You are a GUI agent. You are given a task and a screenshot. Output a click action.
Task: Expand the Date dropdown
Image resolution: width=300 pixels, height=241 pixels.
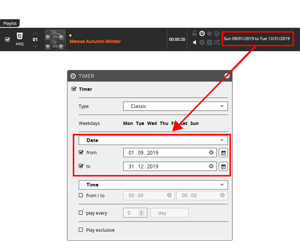click(x=153, y=140)
